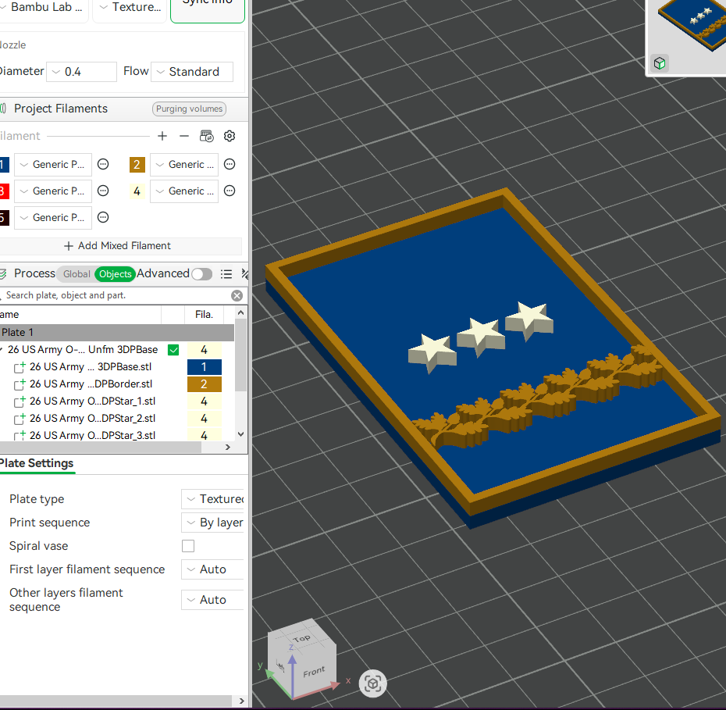Open Other layers filament sequence dropdown
The height and width of the screenshot is (710, 726).
212,600
